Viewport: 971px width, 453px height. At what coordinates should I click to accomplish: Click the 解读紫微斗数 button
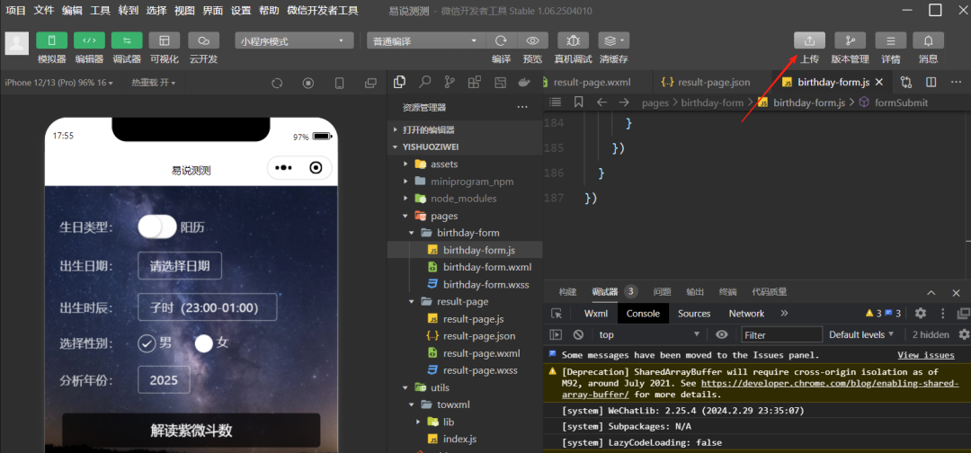(x=192, y=431)
